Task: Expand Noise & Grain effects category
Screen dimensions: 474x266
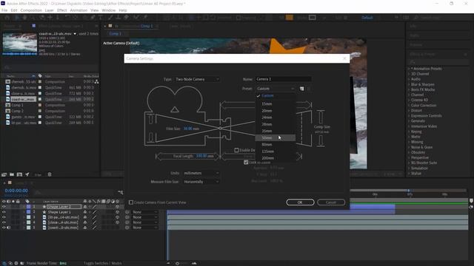Action: [409, 147]
